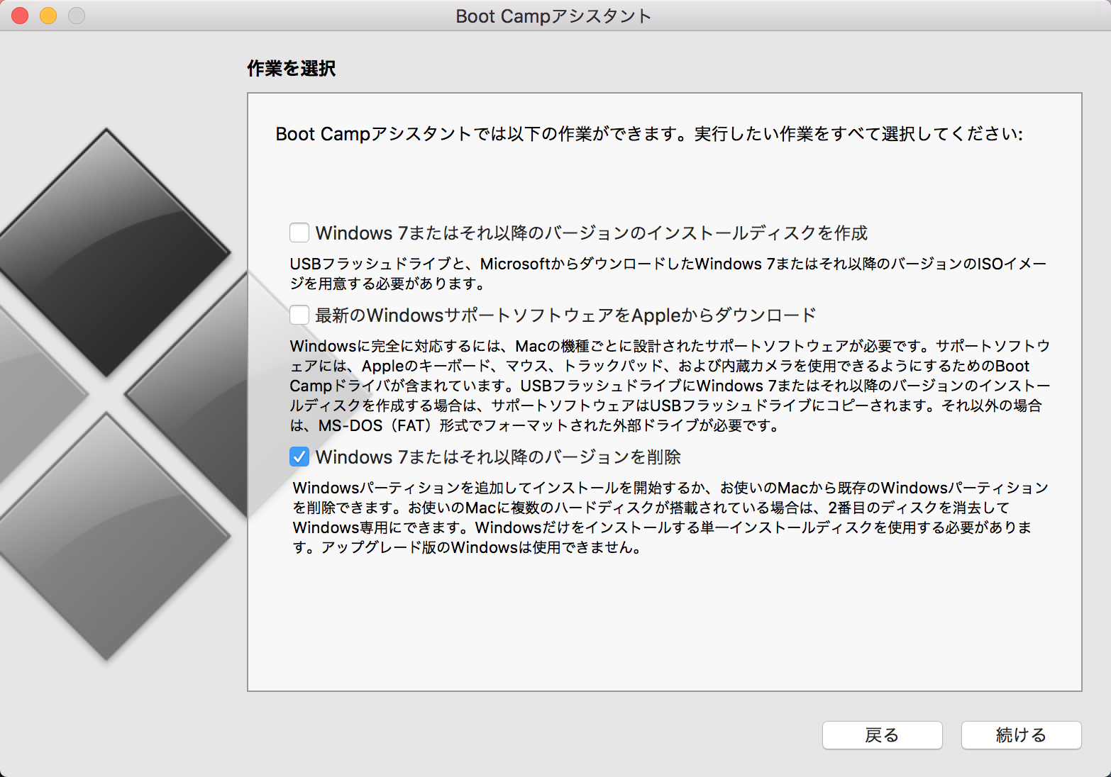Check the download latest Windows support software option

click(299, 315)
